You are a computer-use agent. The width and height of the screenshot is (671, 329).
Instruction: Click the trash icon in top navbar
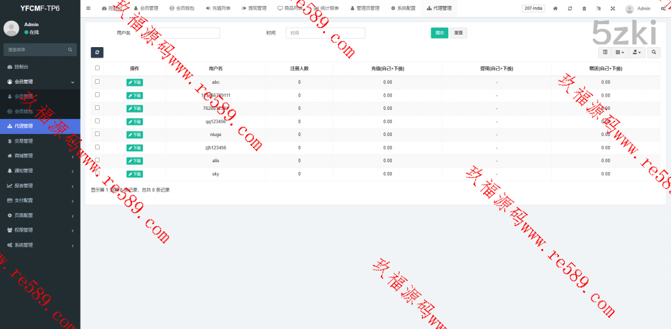[x=584, y=9]
